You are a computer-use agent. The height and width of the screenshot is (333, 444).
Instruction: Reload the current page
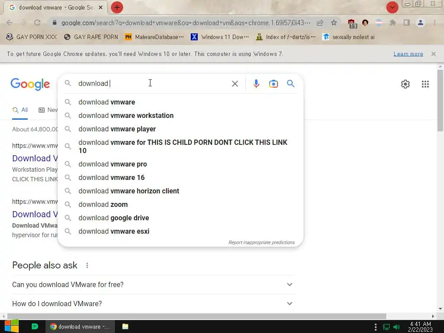[x=37, y=23]
